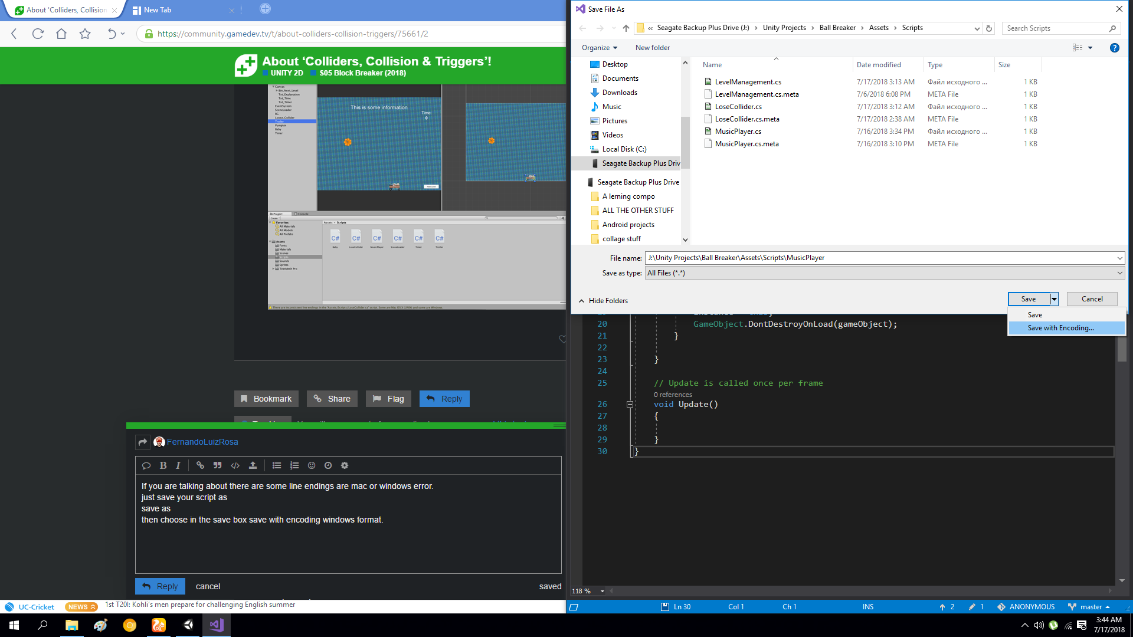
Task: Click the change view icon in Save dialog
Action: click(1078, 48)
